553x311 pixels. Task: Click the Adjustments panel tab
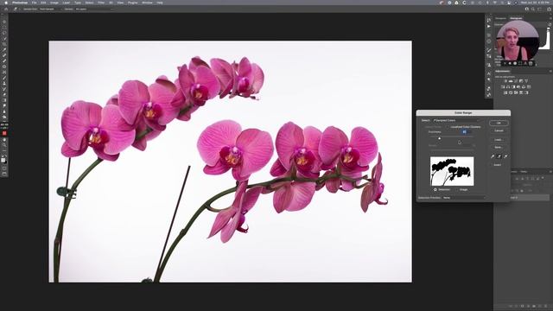coord(503,71)
